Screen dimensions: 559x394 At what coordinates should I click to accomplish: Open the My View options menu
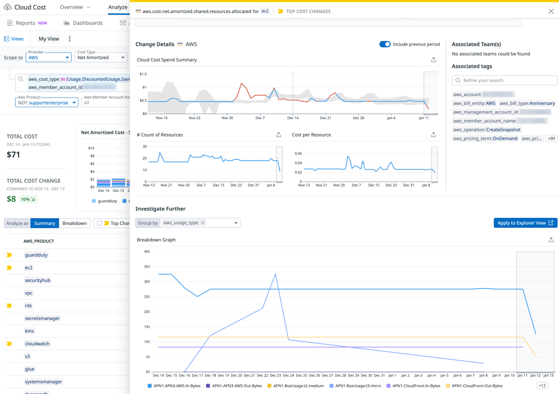click(x=70, y=39)
